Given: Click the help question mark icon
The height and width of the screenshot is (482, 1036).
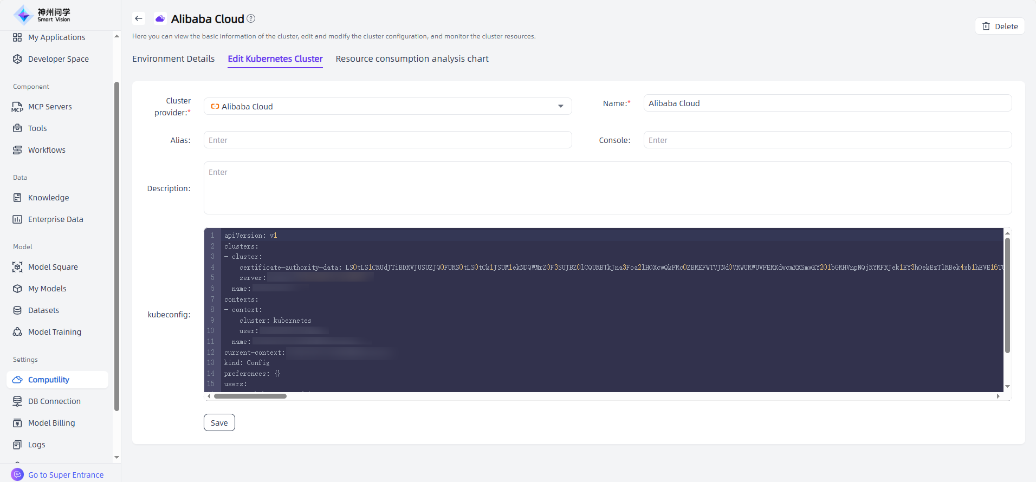Looking at the screenshot, I should pos(251,18).
